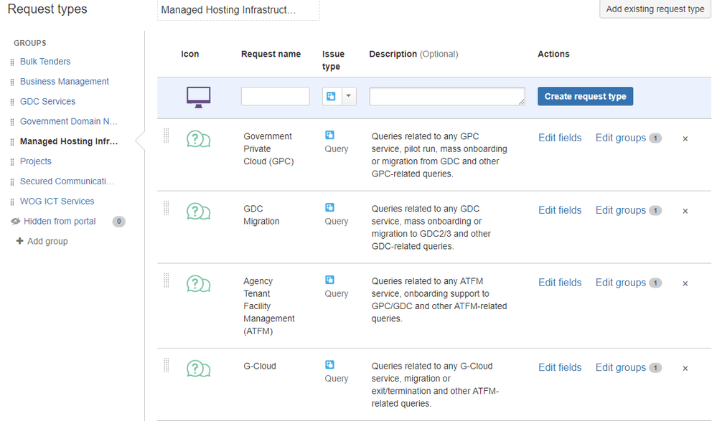717x421 pixels.
Task: Click the G-Cloud description text
Action: pos(435,384)
